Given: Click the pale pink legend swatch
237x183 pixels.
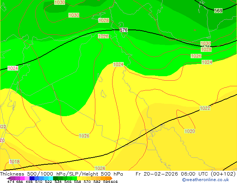Looking at the screenshot, I should click(x=27, y=178).
